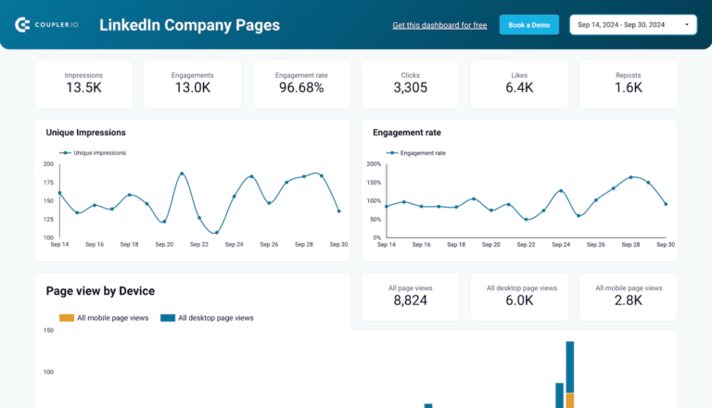Viewport: 712px width, 408px height.
Task: Click the Sep 28 peak point on Engagement rate
Action: point(630,177)
